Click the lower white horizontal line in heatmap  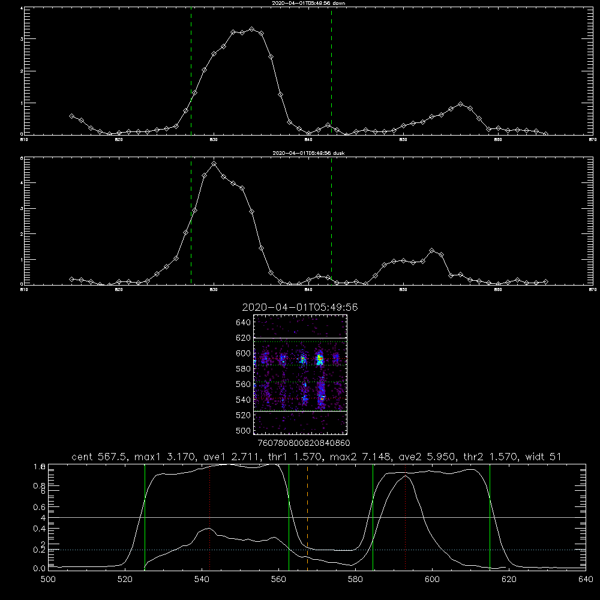click(300, 412)
